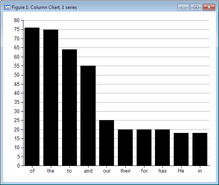219x185 pixels.
Task: Click the chart icon in title bar
Action: coord(7,7)
